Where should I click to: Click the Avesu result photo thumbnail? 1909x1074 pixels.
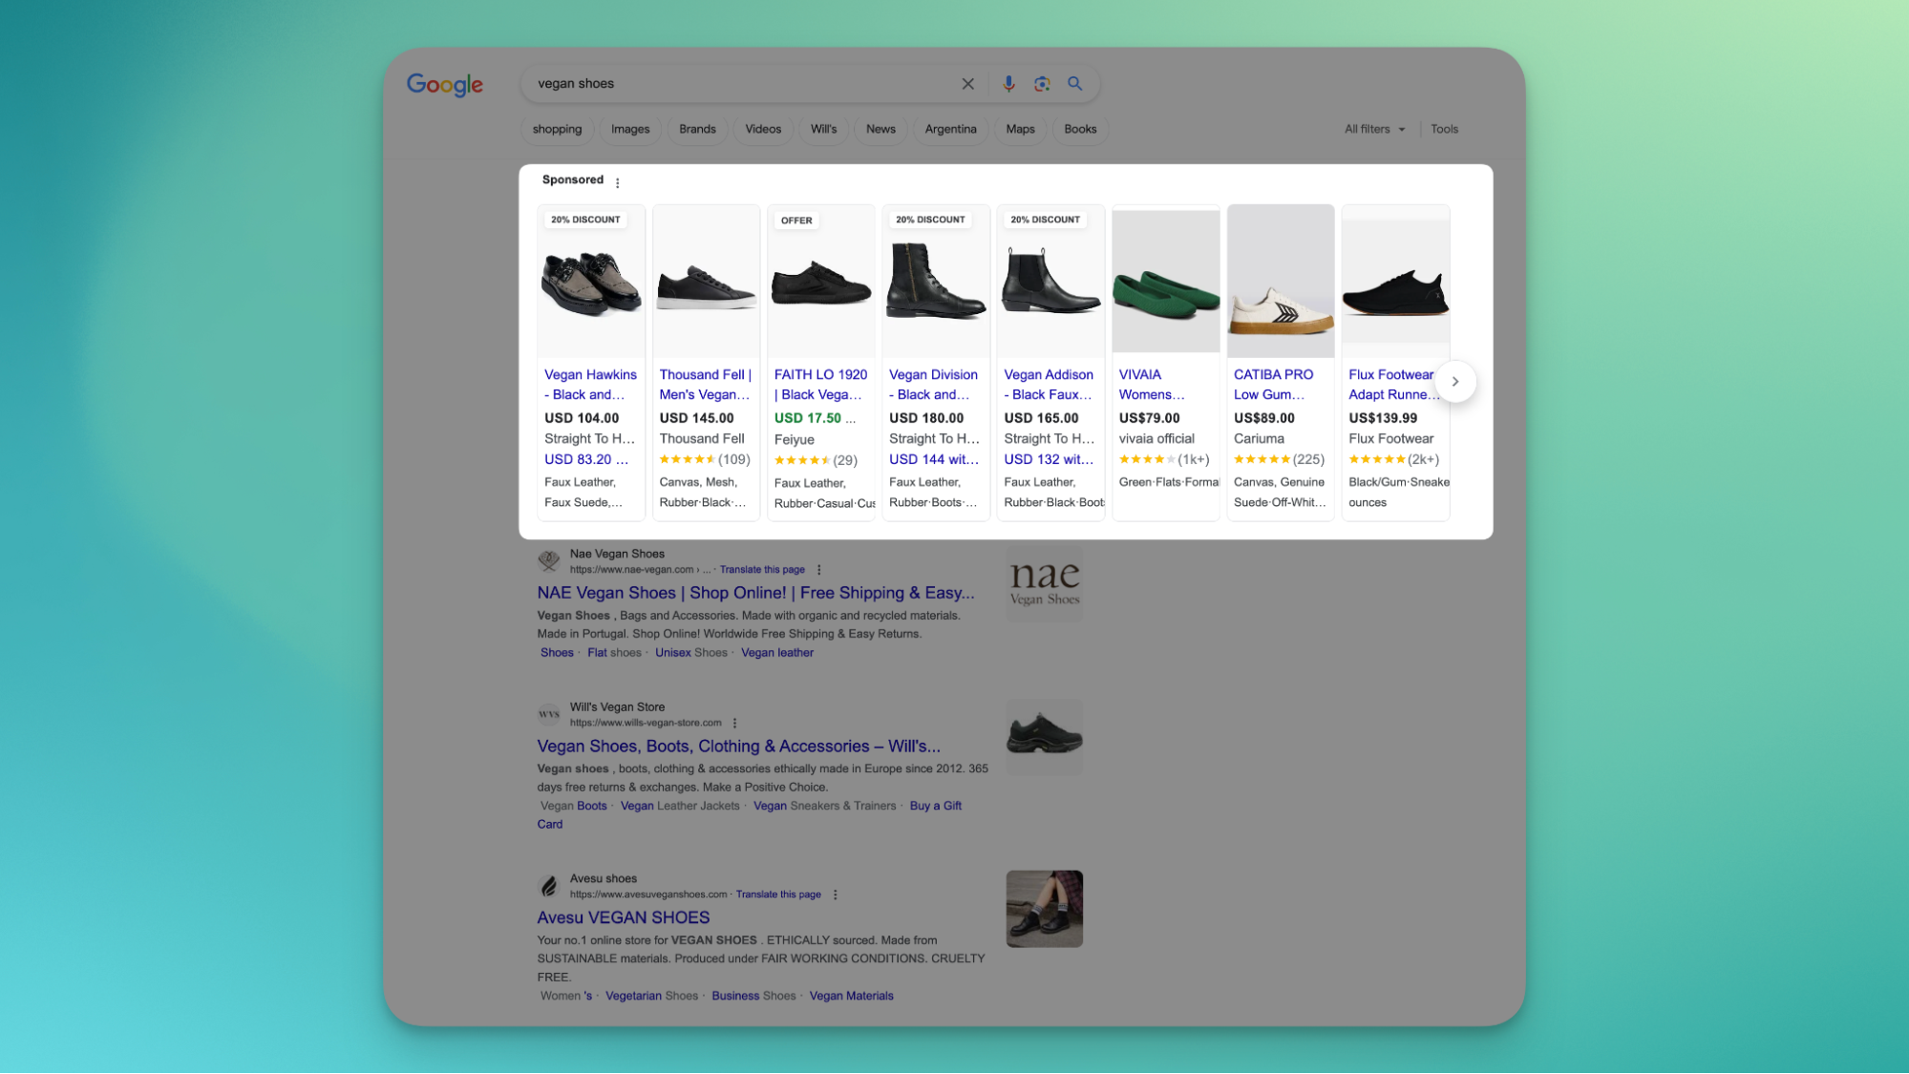(1044, 909)
